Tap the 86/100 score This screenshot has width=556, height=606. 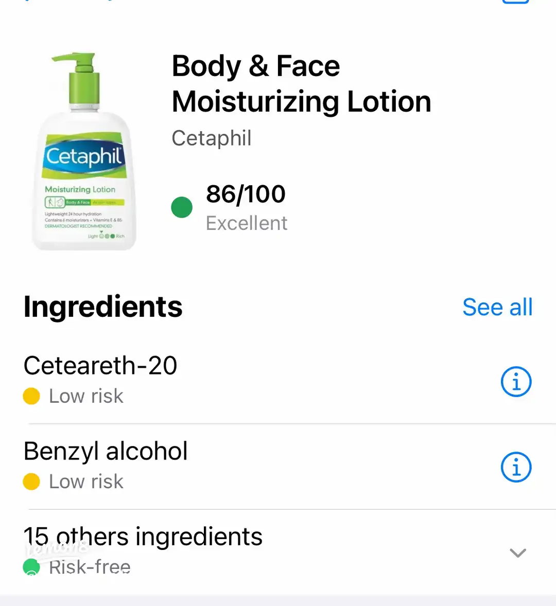click(x=246, y=194)
